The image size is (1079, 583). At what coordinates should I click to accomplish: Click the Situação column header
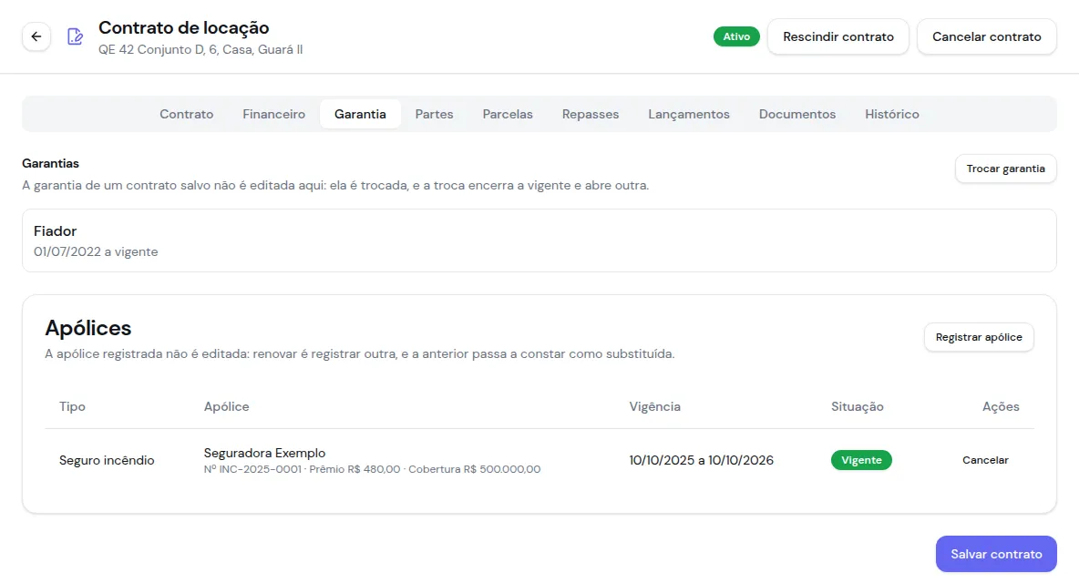pyautogui.click(x=857, y=406)
